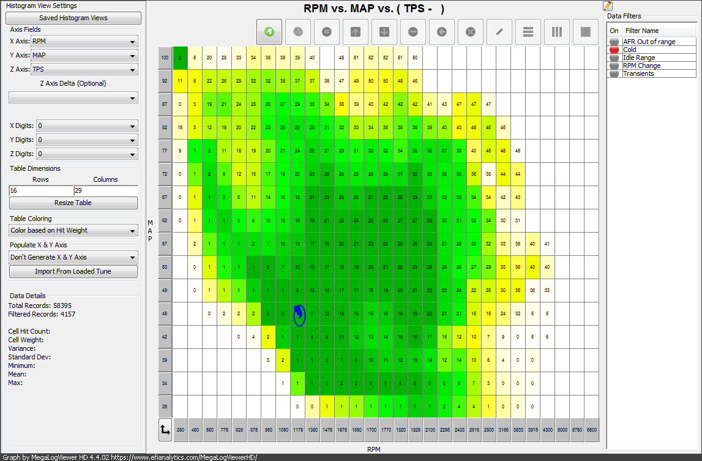The height and width of the screenshot is (461, 702).
Task: Click the vertical-bars toolbar button
Action: (x=557, y=32)
